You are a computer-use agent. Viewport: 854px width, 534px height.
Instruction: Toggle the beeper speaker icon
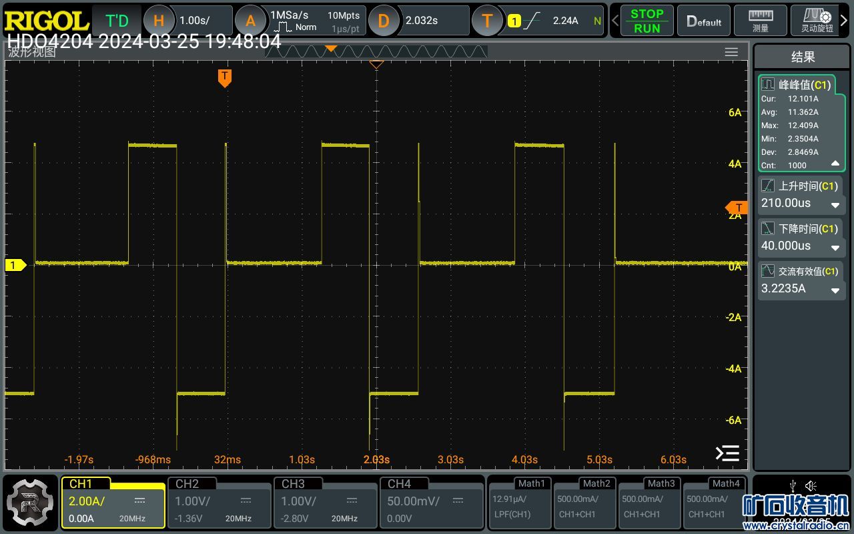[x=811, y=485]
